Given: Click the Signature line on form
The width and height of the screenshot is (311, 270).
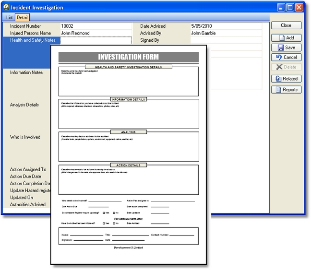Looking at the screenshot, I should [88, 240].
